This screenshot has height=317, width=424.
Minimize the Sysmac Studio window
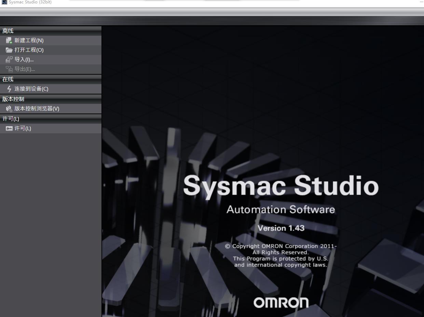tap(421, 2)
